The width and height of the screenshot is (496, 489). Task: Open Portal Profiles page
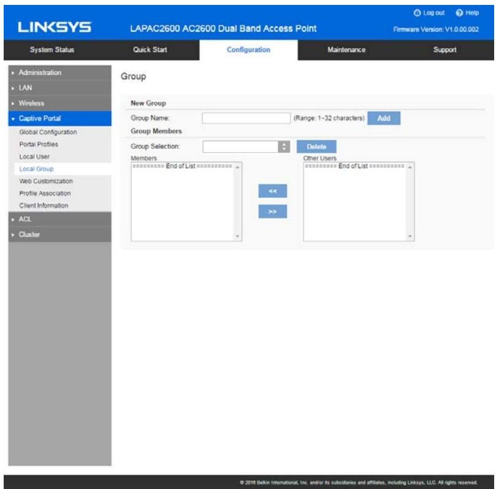[39, 145]
